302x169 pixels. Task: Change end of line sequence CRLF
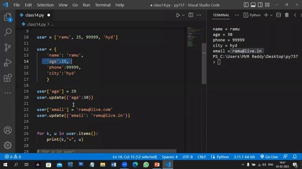(201, 157)
